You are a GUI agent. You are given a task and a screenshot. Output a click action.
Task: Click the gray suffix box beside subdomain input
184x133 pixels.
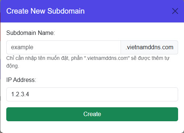(149, 47)
